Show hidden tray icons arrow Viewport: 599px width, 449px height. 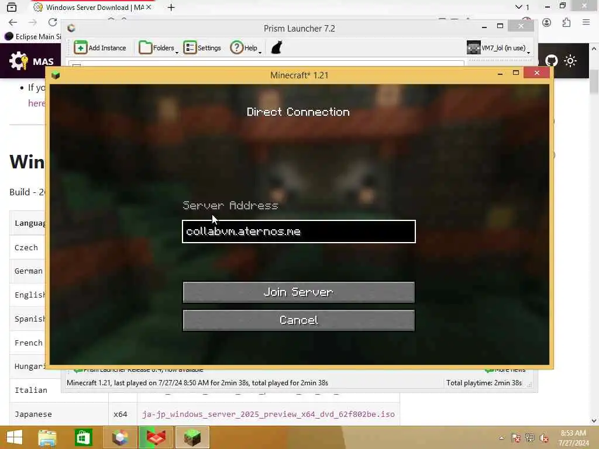coord(501,438)
